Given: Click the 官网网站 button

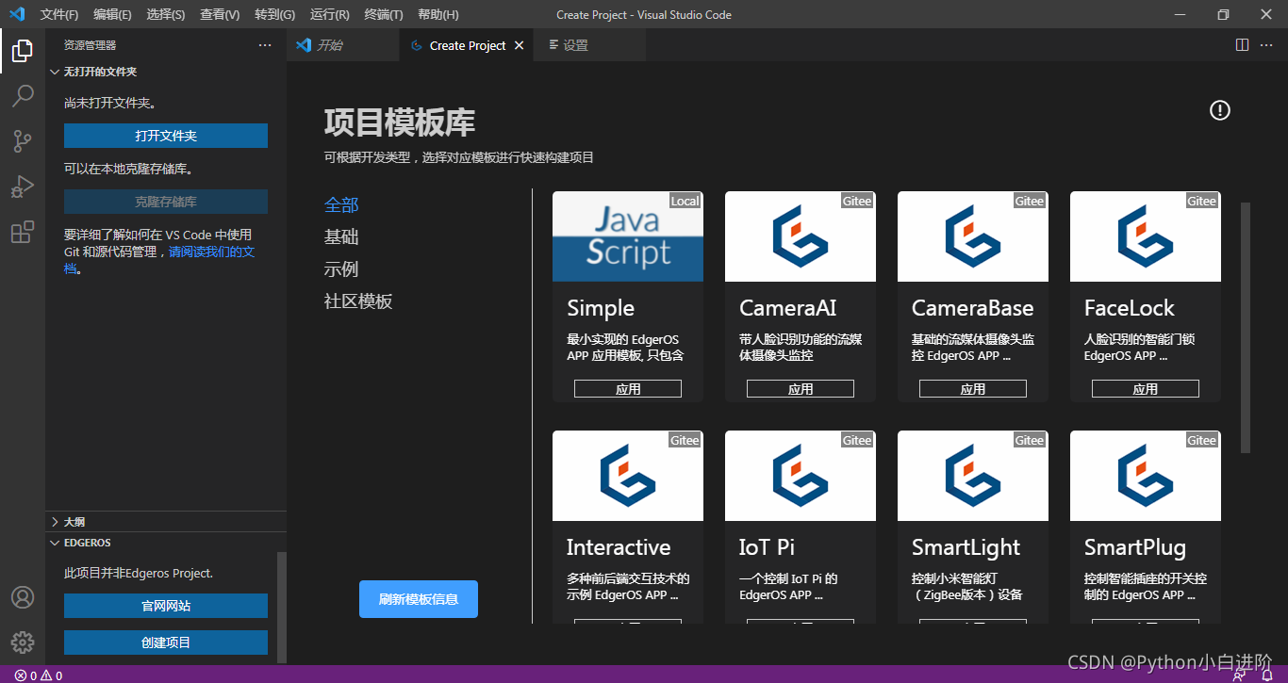Looking at the screenshot, I should 166,606.
